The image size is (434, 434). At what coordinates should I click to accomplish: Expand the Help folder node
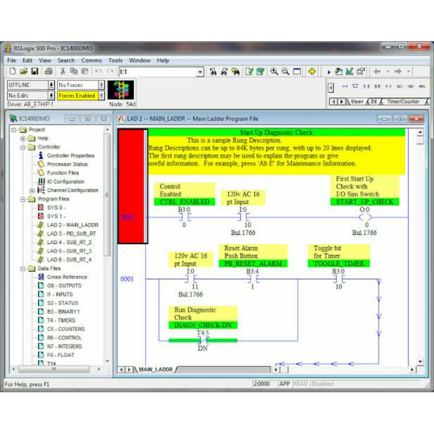(x=23, y=138)
